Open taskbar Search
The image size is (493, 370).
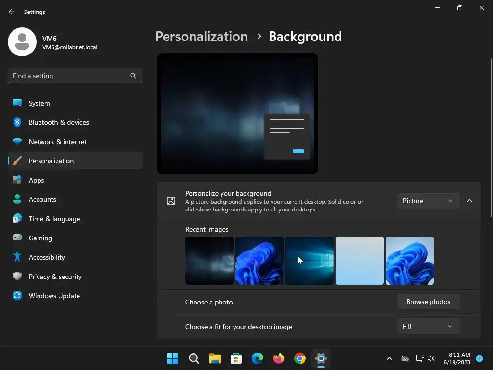194,358
